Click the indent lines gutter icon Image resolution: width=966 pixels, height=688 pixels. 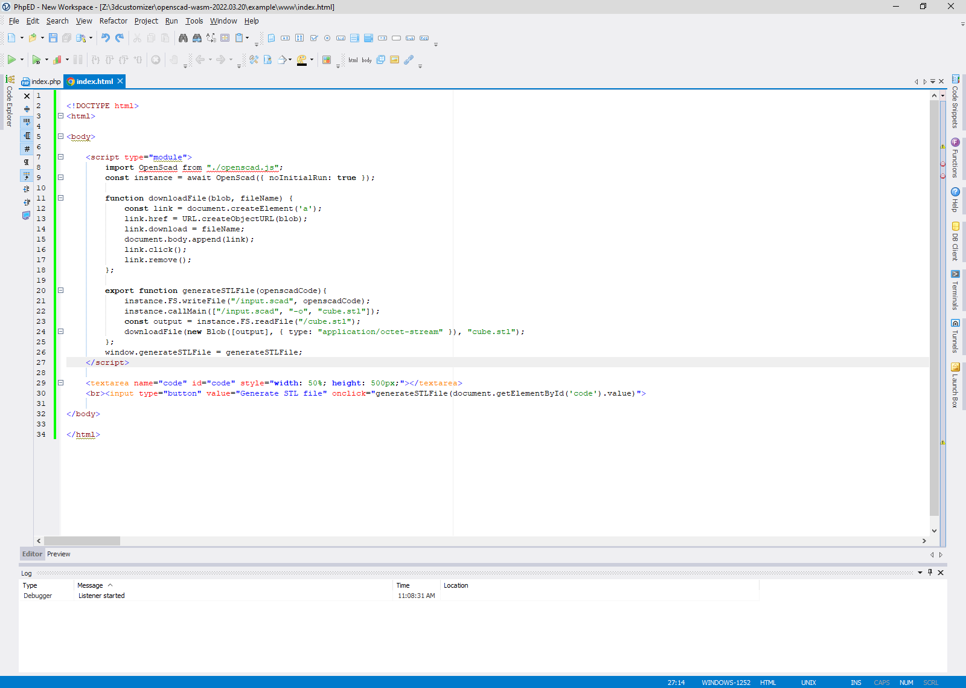(27, 188)
